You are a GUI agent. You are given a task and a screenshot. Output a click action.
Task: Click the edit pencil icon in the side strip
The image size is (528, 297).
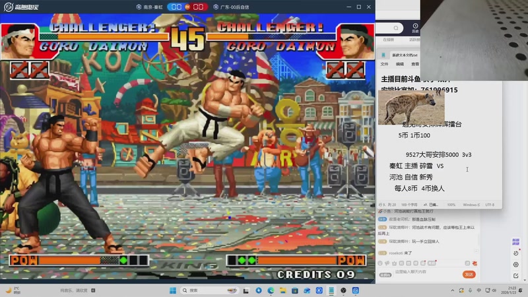[x=516, y=276]
